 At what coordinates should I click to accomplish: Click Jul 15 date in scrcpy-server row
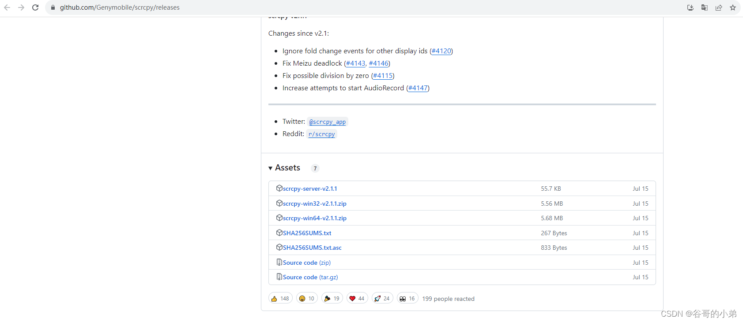click(x=641, y=189)
